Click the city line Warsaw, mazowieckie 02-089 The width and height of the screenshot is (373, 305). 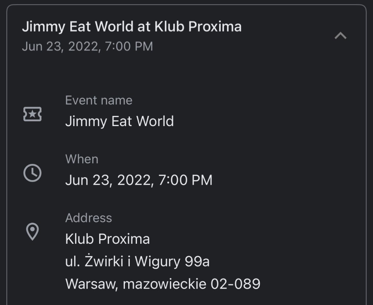coord(162,284)
